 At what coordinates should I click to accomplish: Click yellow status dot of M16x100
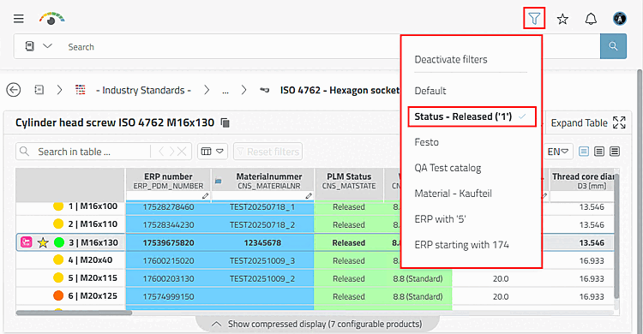(x=58, y=206)
